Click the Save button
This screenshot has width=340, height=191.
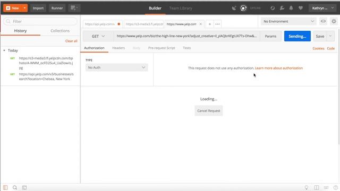point(320,36)
